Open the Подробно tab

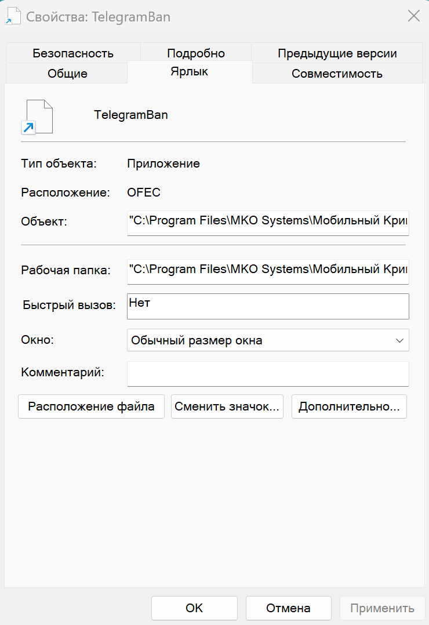click(x=196, y=53)
